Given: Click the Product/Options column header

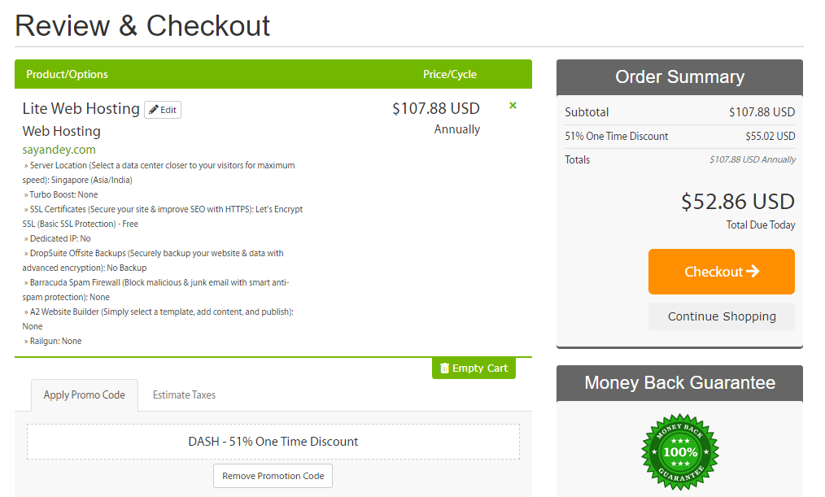Looking at the screenshot, I should [67, 74].
